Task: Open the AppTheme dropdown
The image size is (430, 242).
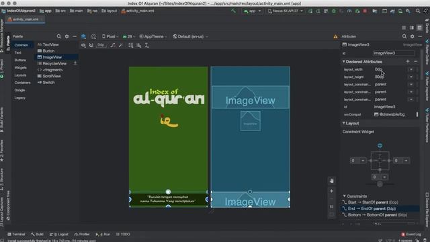Action: (153, 36)
